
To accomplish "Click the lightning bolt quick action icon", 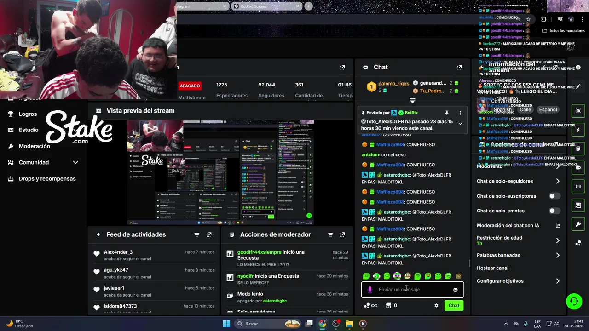I will [x=578, y=130].
